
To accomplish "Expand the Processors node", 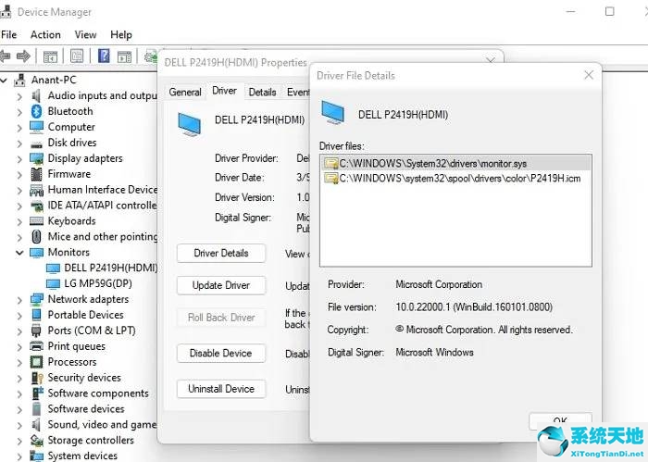I will coord(19,363).
